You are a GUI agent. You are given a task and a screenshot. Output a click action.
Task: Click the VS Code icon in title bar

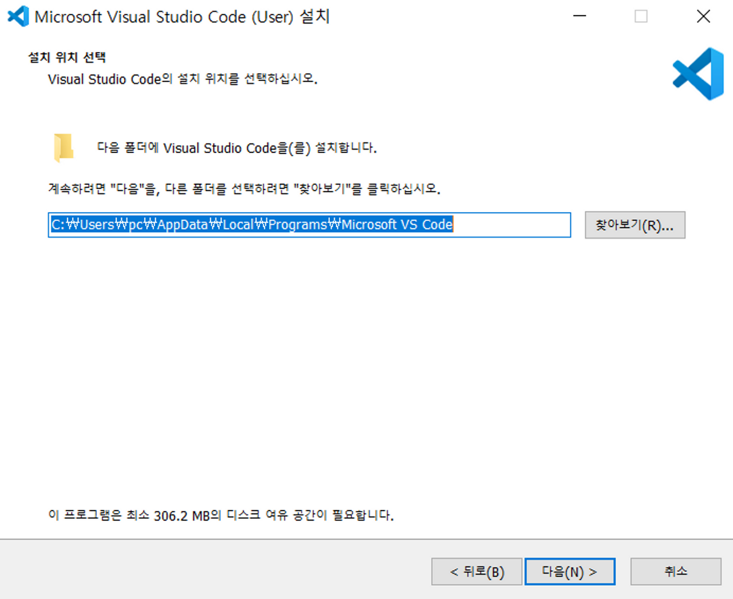tap(18, 16)
